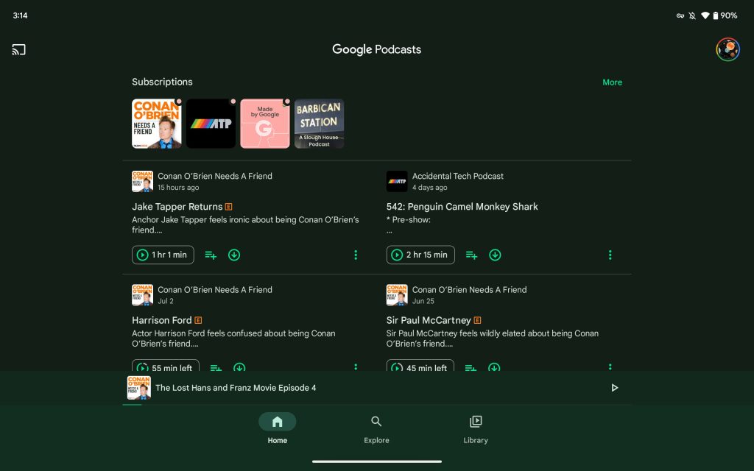Open the Made by Google podcast thumbnail

[265, 124]
